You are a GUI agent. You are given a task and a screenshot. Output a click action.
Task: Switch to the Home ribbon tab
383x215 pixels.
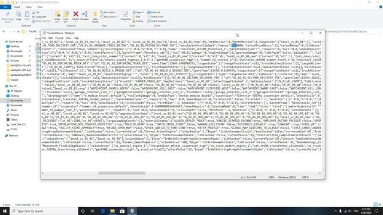17,7
